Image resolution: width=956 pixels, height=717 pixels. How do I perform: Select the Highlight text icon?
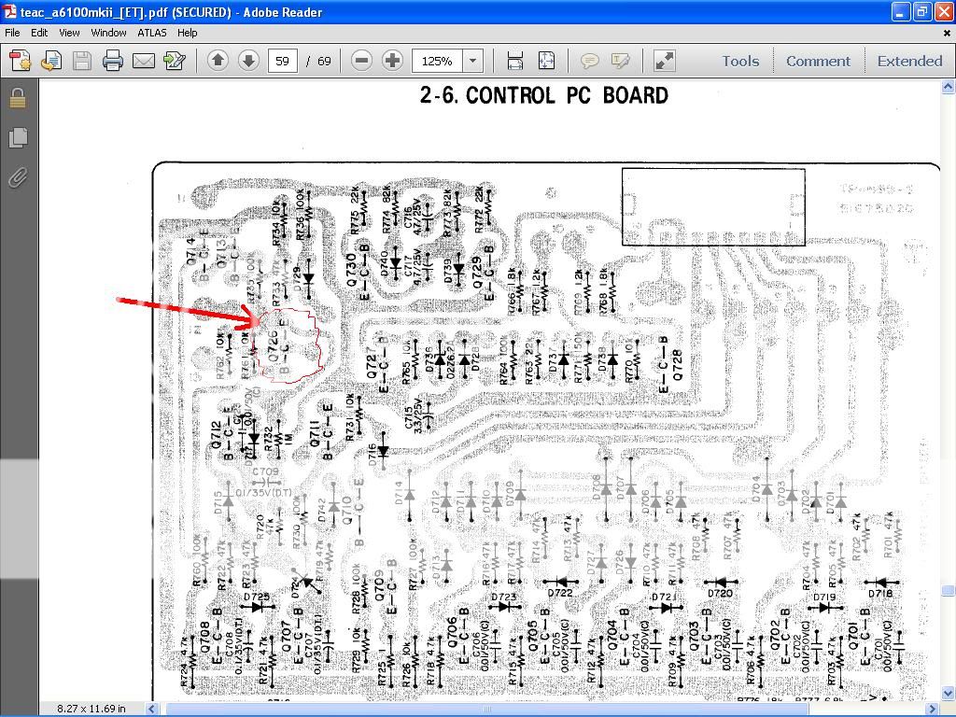[619, 60]
